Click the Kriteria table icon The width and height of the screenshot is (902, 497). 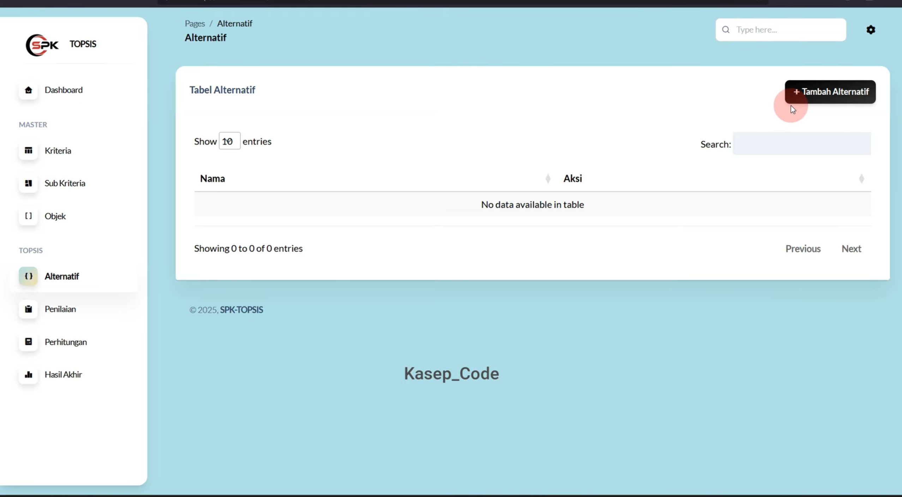point(29,151)
